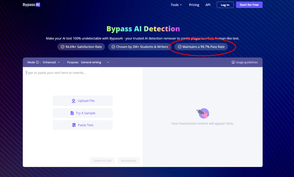Viewport: 294px width, 177px height.
Task: Click the Mode info icon
Action: (x=37, y=62)
